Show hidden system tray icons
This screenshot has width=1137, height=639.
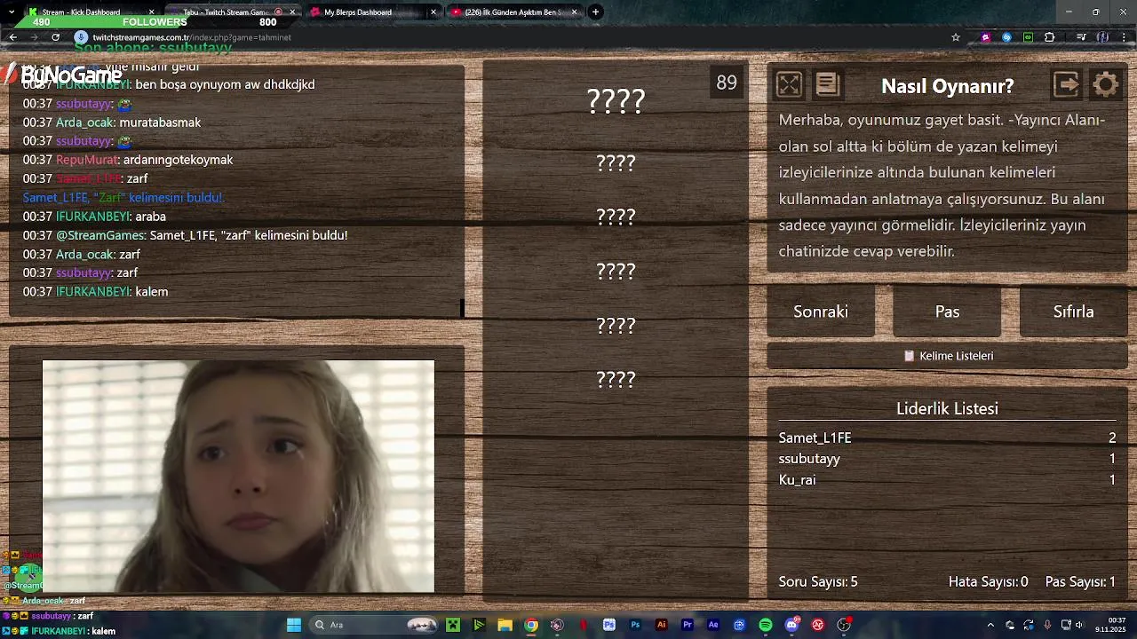[990, 625]
